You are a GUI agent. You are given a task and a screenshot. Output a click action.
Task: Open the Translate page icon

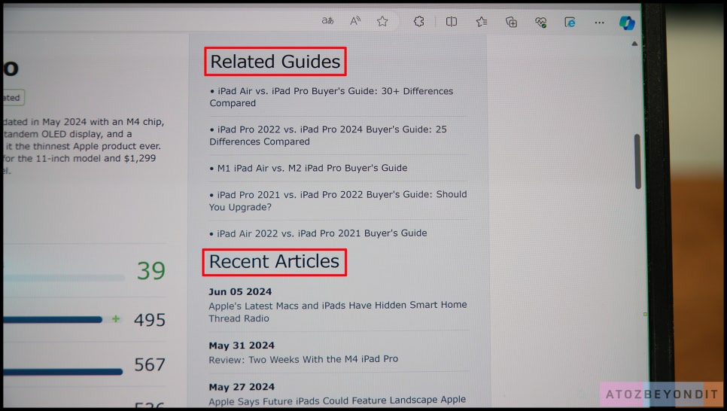(x=327, y=20)
